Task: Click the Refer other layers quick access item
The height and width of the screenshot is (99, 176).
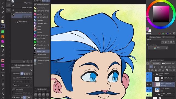Action: pos(42,36)
